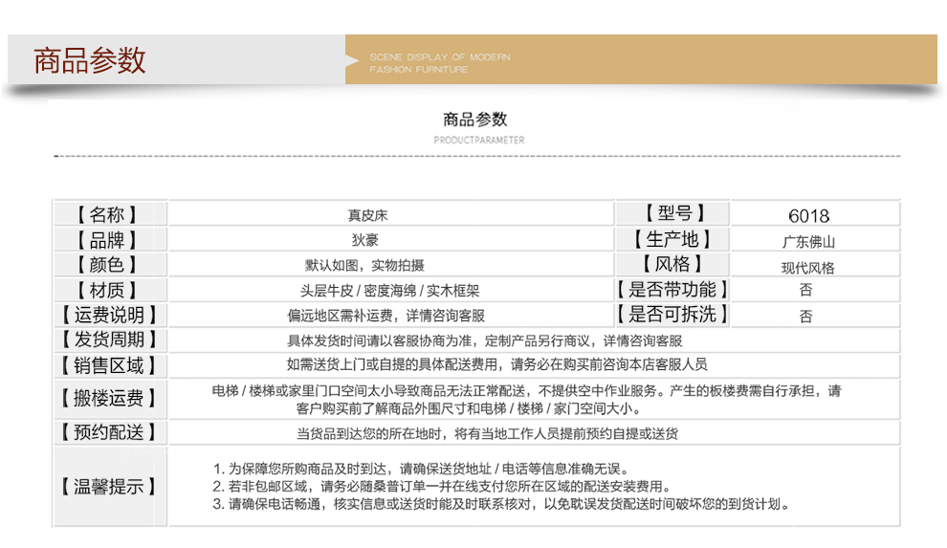
Task: Select the 真皮床 value cell
Action: (x=391, y=215)
